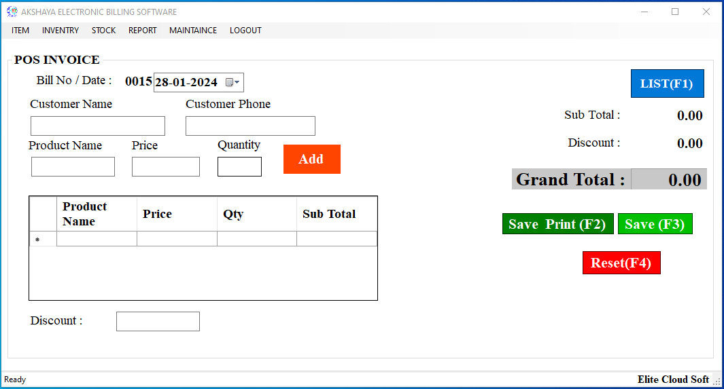
Task: Select the Product Name input box
Action: (x=73, y=167)
